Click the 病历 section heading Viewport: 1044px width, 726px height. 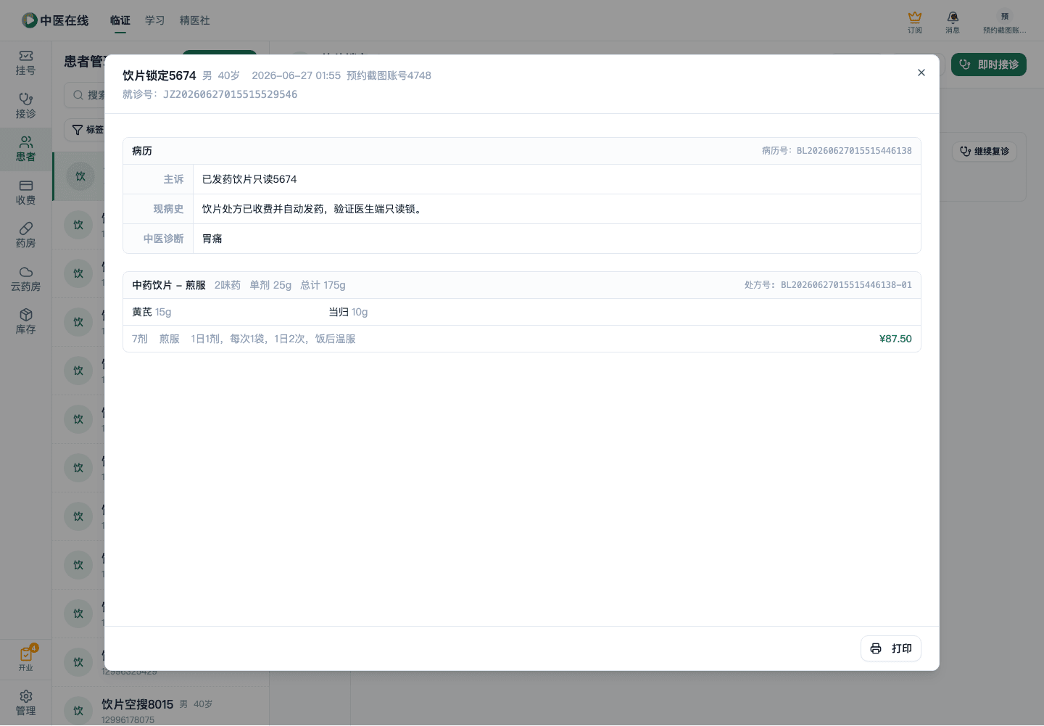click(x=142, y=151)
